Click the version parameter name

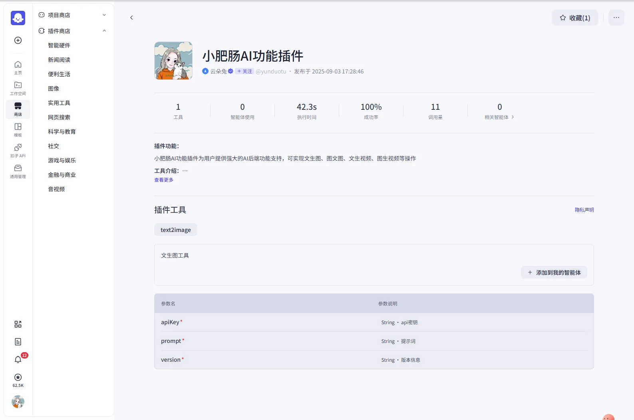[x=171, y=360]
